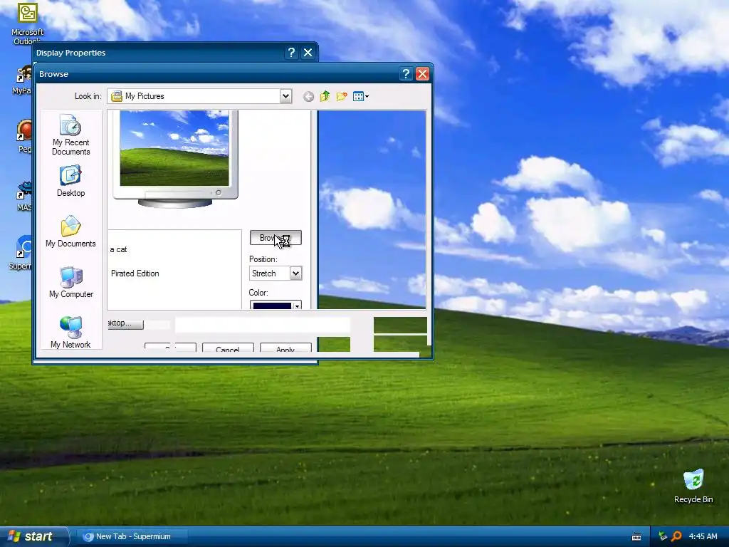729x547 pixels.
Task: Open the Recycle Bin desktop icon
Action: [693, 486]
